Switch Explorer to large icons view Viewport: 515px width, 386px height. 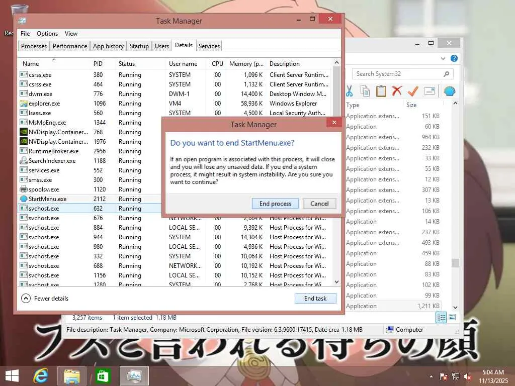(x=452, y=318)
